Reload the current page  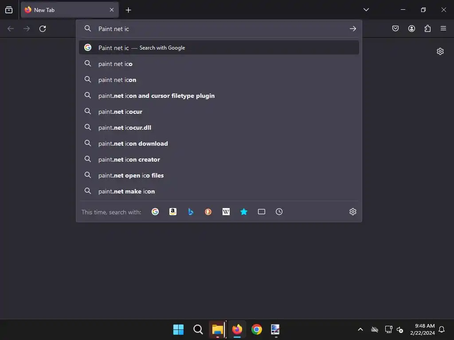coord(43,29)
